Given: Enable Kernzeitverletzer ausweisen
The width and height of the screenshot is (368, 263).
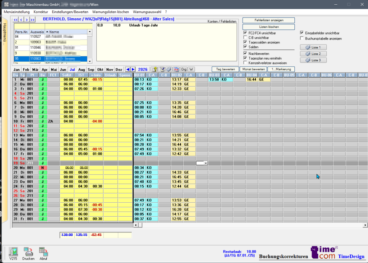Looking at the screenshot, I should [x=245, y=63].
